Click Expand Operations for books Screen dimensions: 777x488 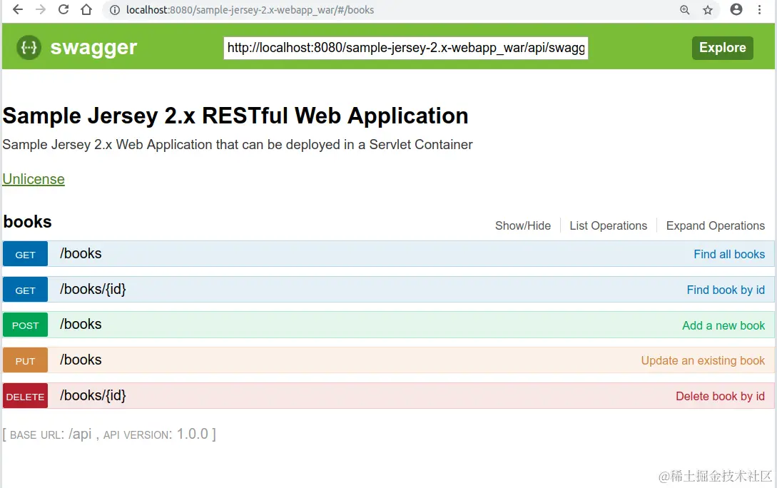(715, 226)
